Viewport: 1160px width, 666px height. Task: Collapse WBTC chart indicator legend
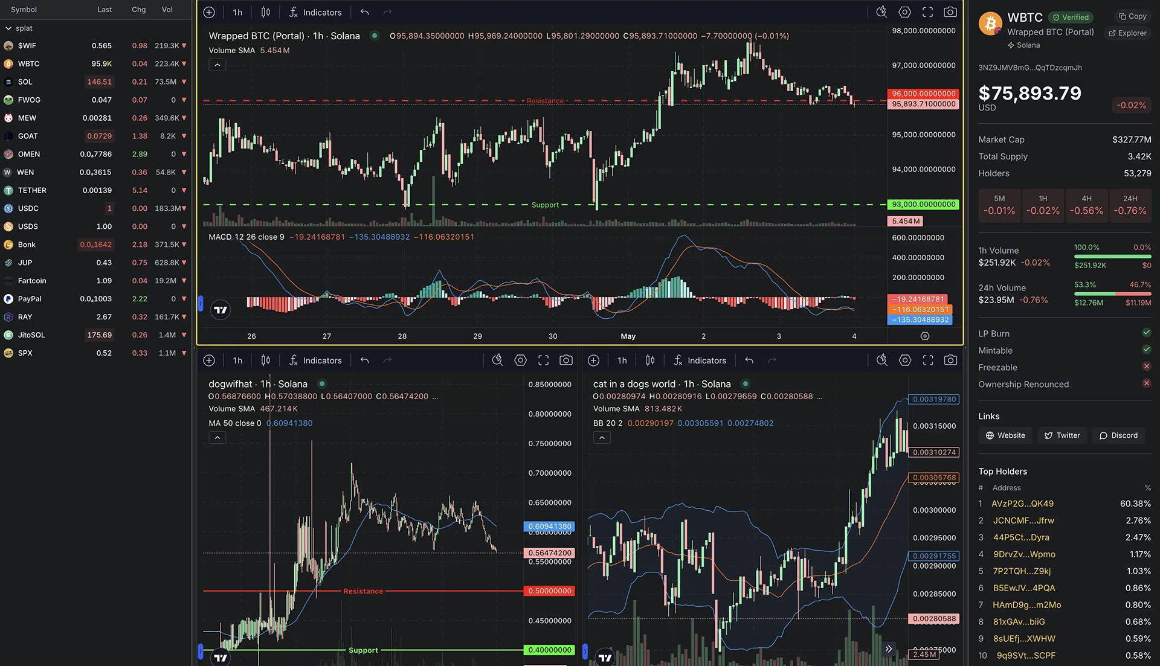[217, 65]
